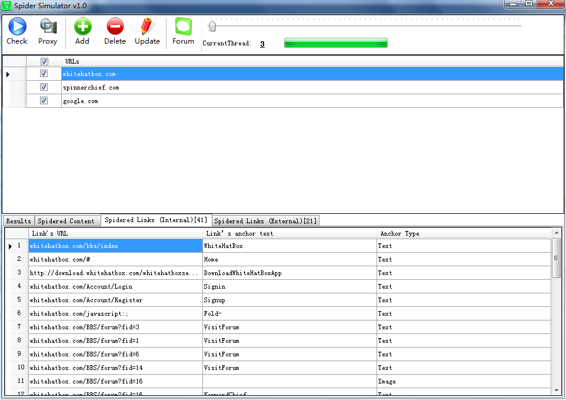This screenshot has height=400, width=566.
Task: Click the Anchor Type column header
Action: [x=463, y=233]
